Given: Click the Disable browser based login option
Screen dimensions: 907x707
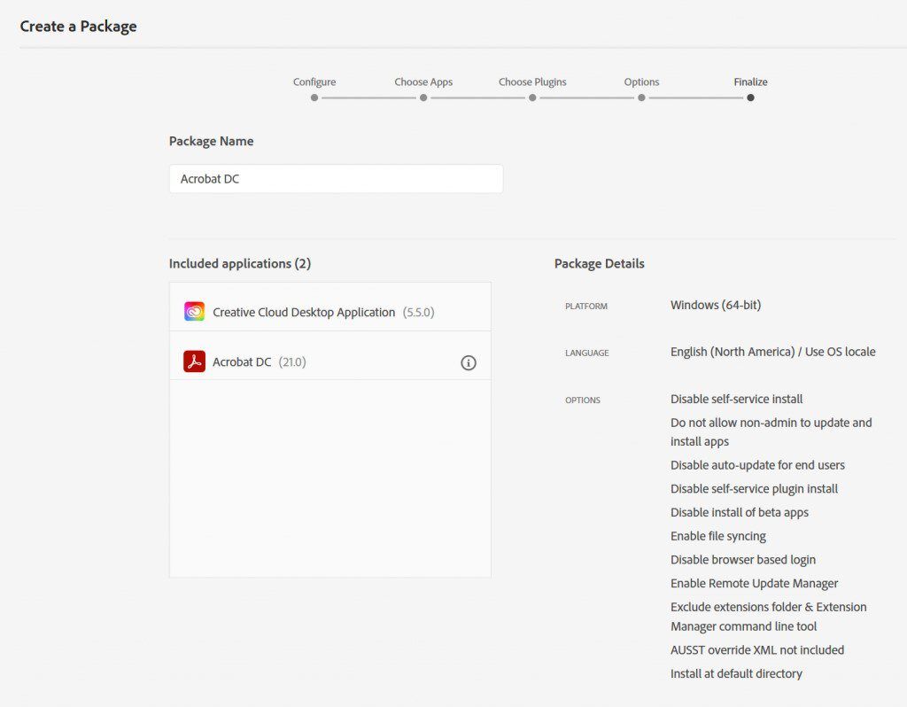Looking at the screenshot, I should coord(743,559).
